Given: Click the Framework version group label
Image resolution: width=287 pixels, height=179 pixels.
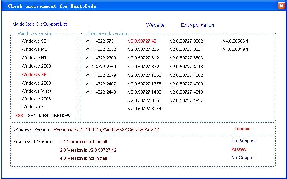Looking at the screenshot, I should (108, 33).
